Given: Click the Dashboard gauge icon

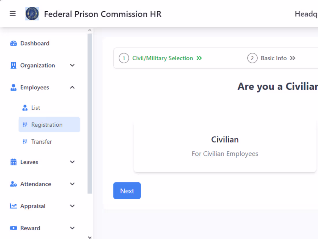Looking at the screenshot, I should coord(13,43).
